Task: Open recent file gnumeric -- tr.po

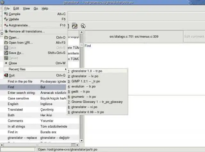Action: coord(97,97)
